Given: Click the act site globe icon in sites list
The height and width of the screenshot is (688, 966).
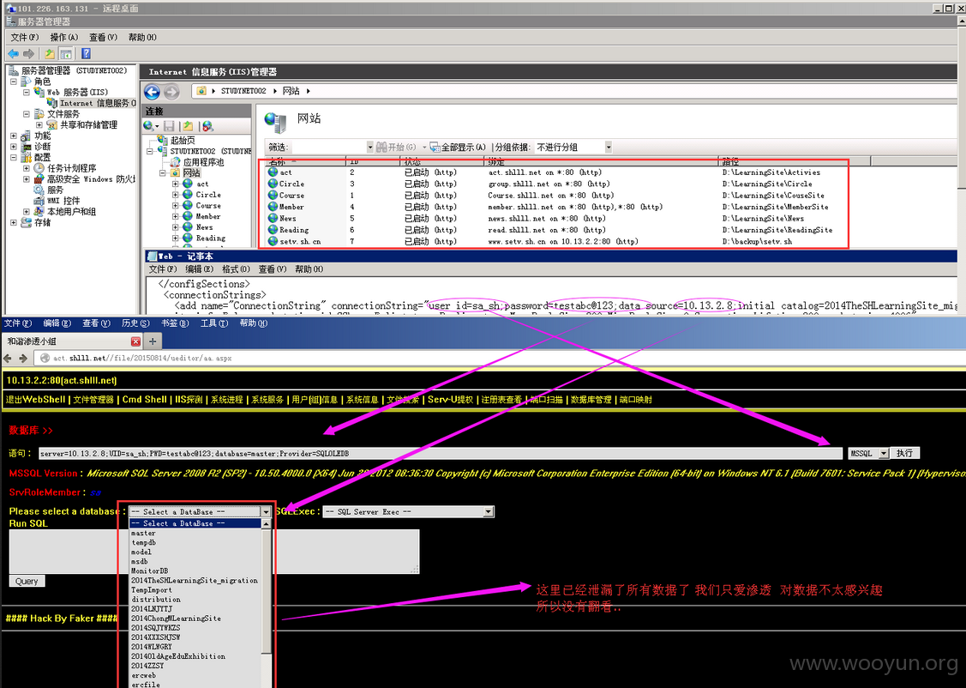Looking at the screenshot, I should [273, 172].
